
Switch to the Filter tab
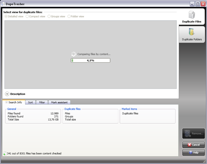[x=42, y=102]
